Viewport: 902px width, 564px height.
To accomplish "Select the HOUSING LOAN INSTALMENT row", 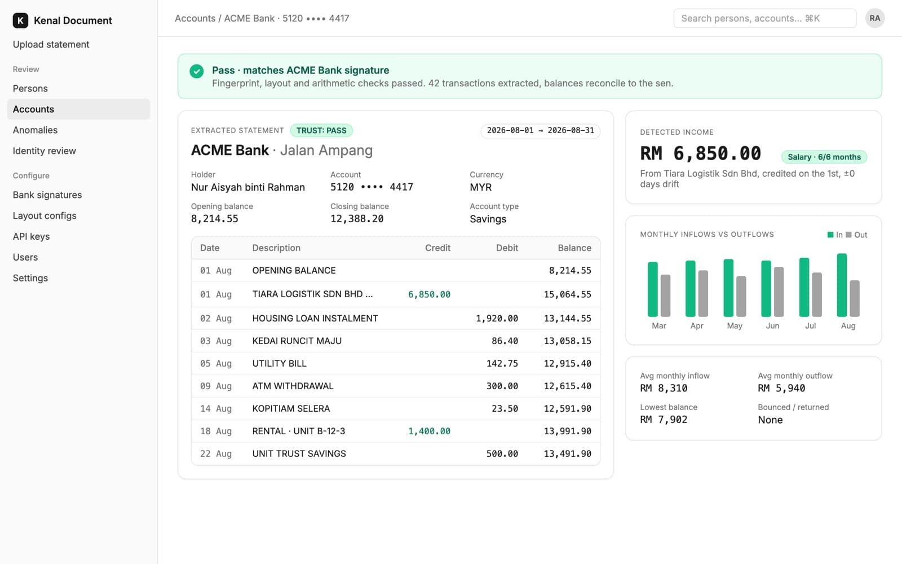I will (396, 319).
